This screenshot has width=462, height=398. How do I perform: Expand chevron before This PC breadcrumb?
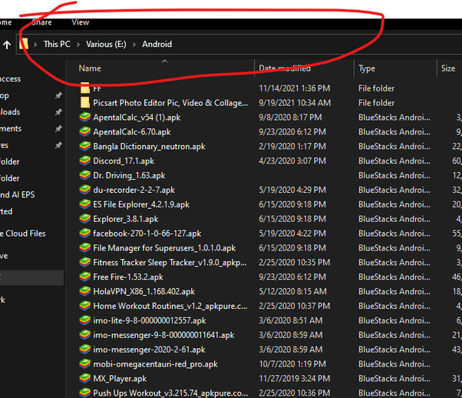(x=35, y=45)
